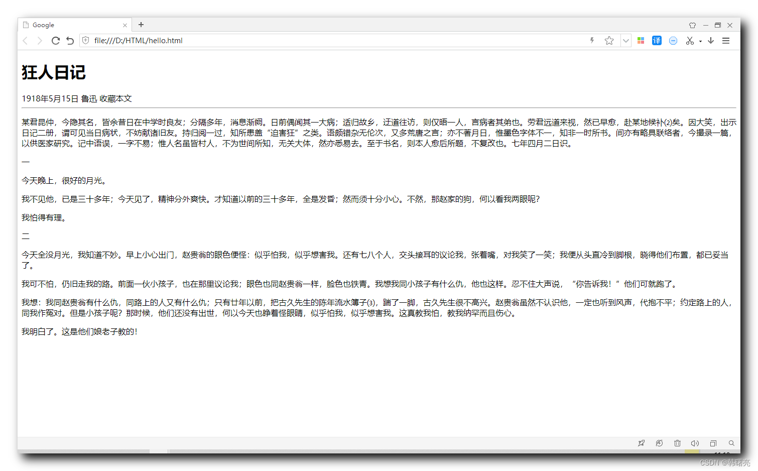Click the section marker 二

click(26, 237)
